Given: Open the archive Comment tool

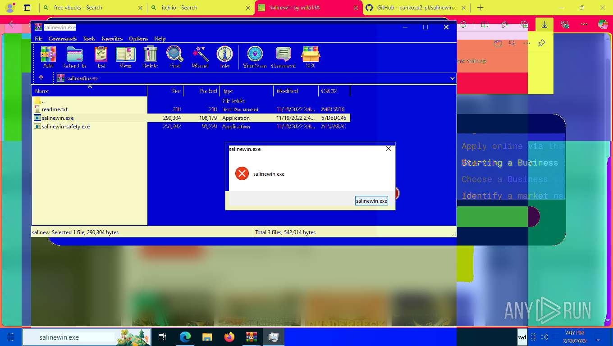Looking at the screenshot, I should 284,57.
